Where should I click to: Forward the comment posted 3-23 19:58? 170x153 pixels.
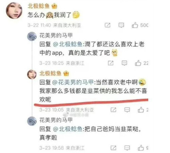click(114, 148)
